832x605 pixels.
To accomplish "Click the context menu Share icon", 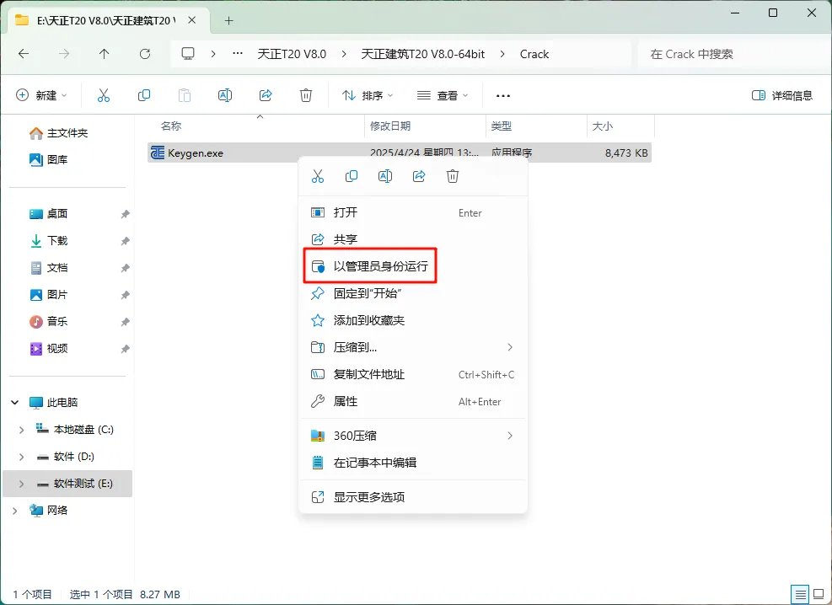I will [419, 176].
